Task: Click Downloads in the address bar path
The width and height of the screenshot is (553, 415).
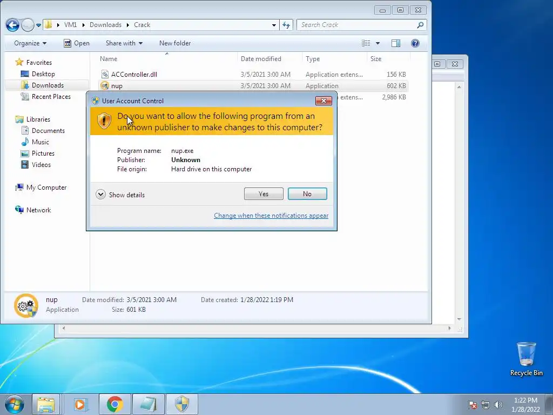Action: tap(105, 25)
